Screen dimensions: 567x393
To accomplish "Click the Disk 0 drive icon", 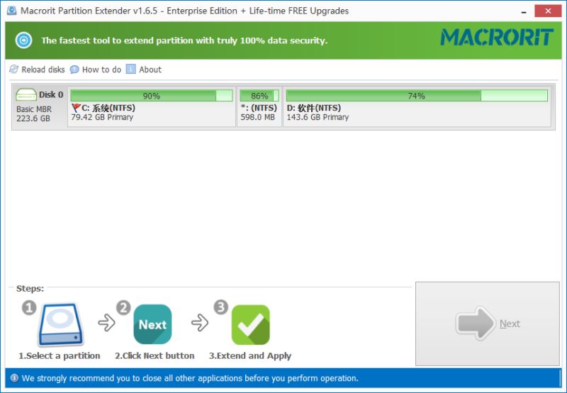I will [26, 95].
